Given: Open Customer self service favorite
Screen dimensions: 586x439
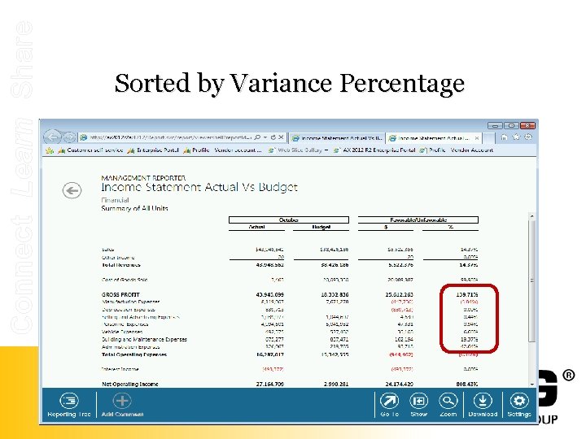Looking at the screenshot, I should pyautogui.click(x=91, y=150).
